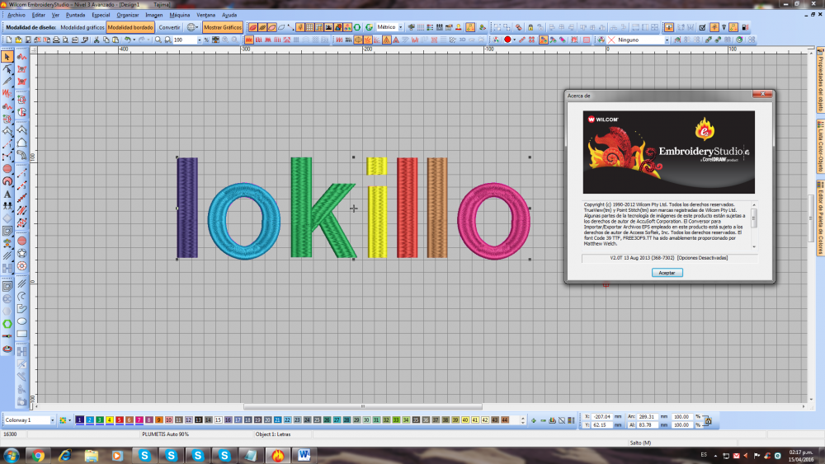Toggle Mostrar Gráficos display
Viewport: 825px width, 464px height.
click(x=223, y=27)
